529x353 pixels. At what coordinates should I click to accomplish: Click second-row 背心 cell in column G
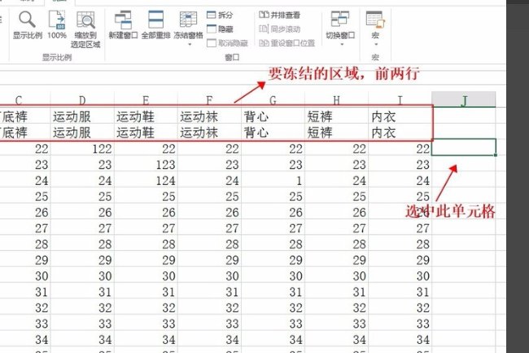click(273, 133)
